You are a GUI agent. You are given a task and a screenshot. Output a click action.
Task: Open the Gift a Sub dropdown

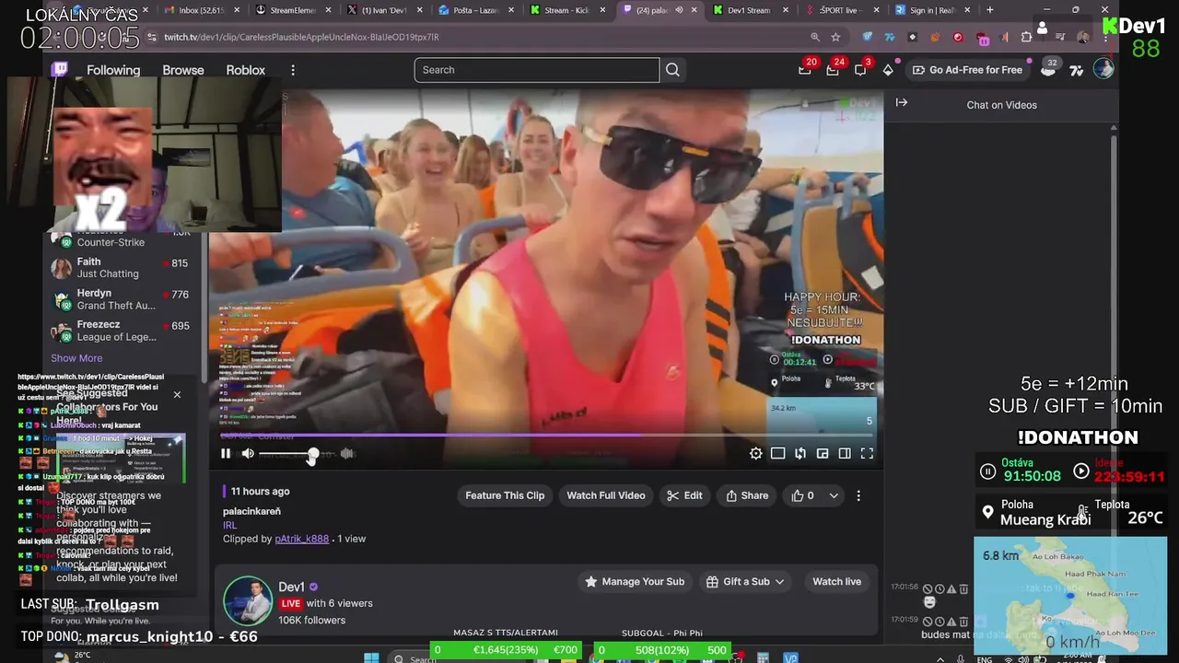[x=745, y=582]
